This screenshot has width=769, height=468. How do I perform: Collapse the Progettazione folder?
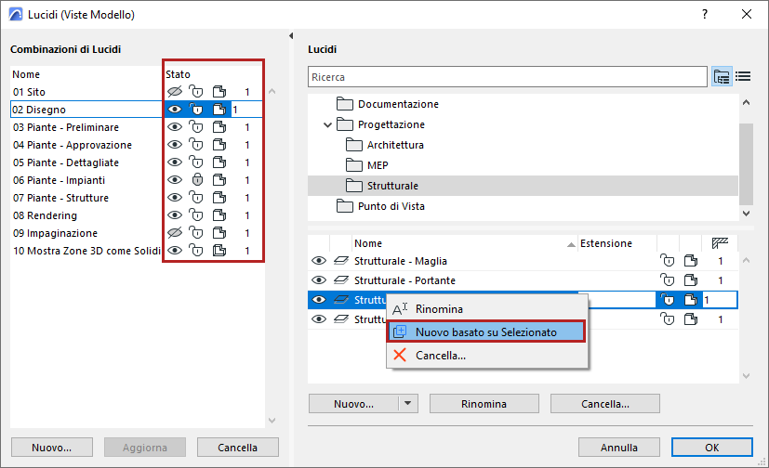(x=327, y=124)
